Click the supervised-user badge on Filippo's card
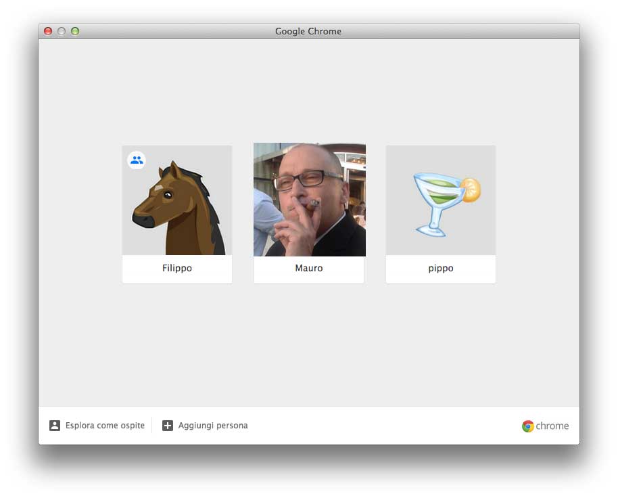This screenshot has width=618, height=498. coord(137,160)
